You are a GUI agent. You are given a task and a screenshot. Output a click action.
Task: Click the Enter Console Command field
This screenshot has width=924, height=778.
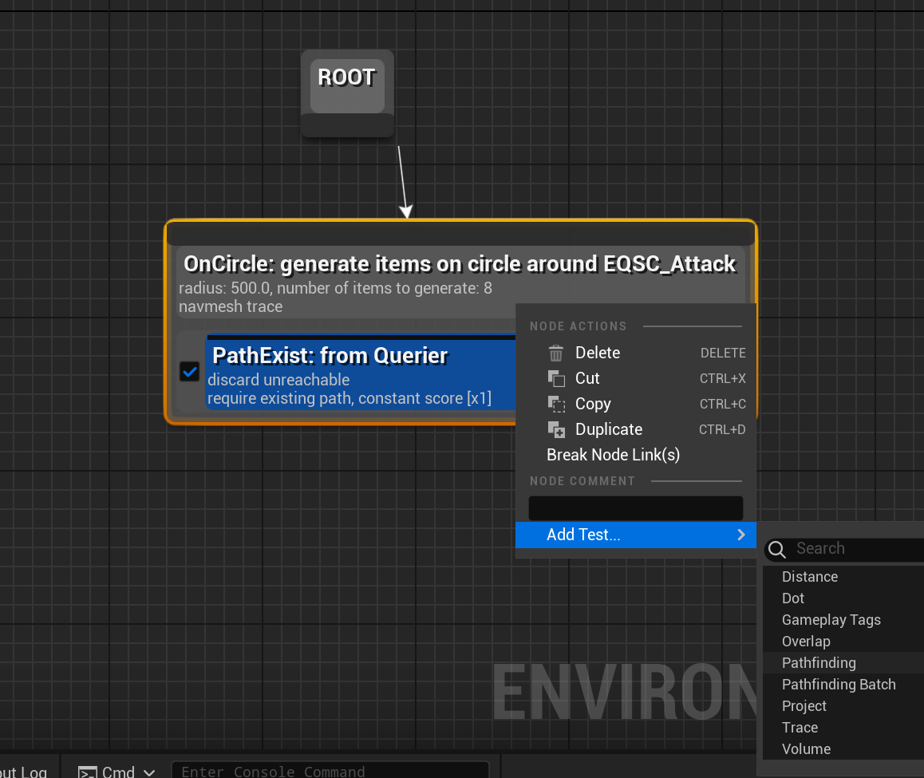[x=330, y=771]
